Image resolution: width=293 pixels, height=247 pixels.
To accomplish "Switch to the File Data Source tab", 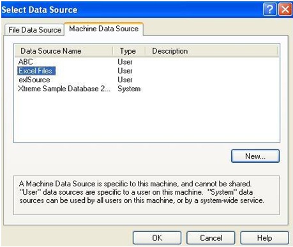I will pyautogui.click(x=34, y=29).
